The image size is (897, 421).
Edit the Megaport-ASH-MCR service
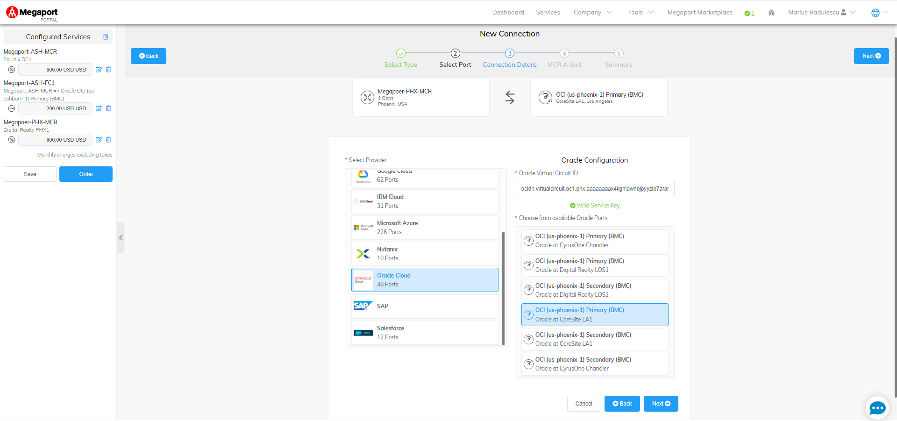(x=99, y=70)
